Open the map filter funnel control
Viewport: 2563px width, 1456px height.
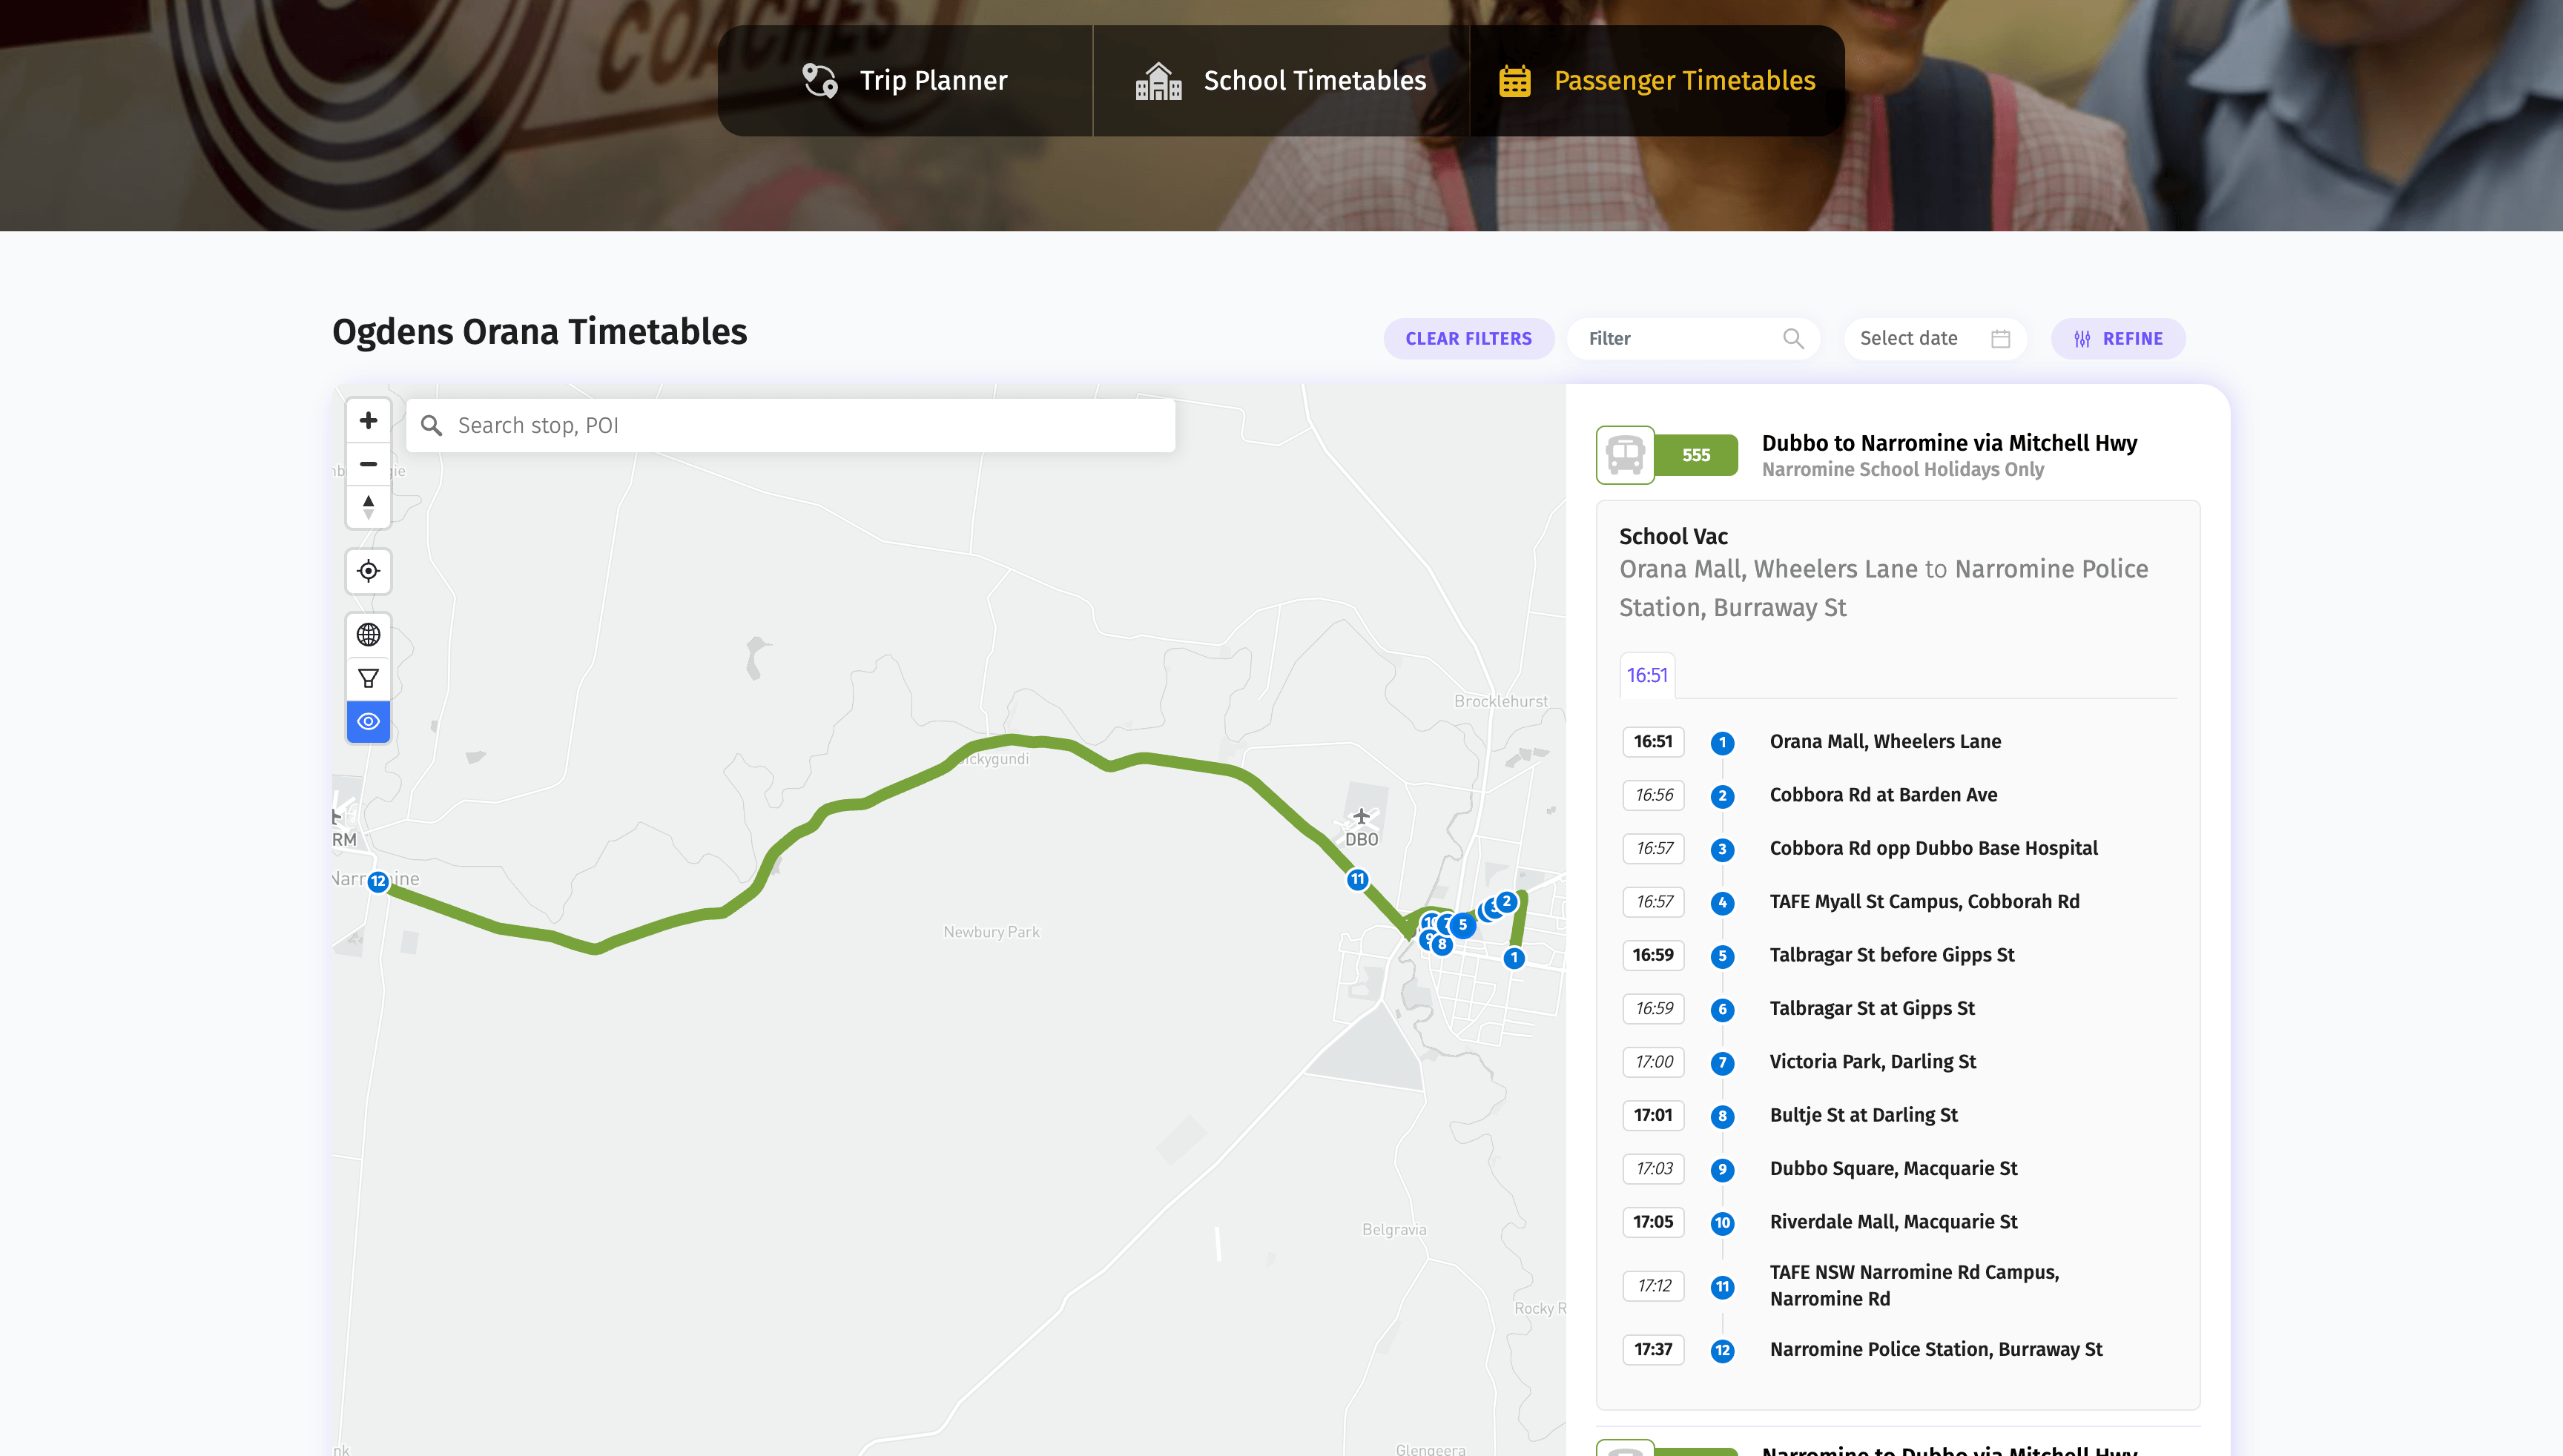[x=368, y=678]
